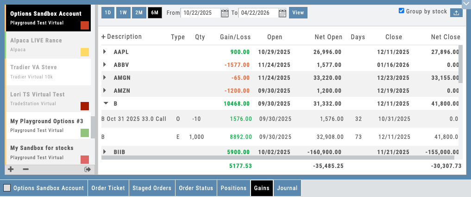Image resolution: width=471 pixels, height=197 pixels.
Task: Expand the BIIB row
Action: click(x=105, y=151)
